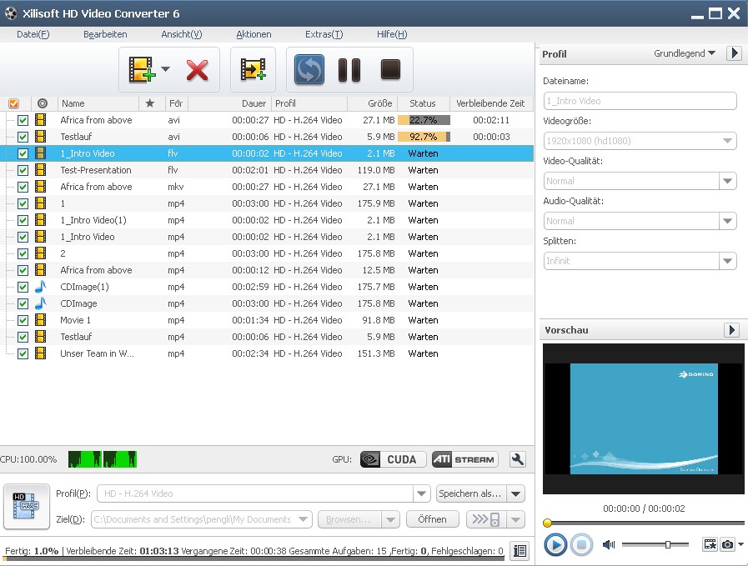
Task: Expand the Audio-Qualität dropdown
Action: [x=727, y=221]
